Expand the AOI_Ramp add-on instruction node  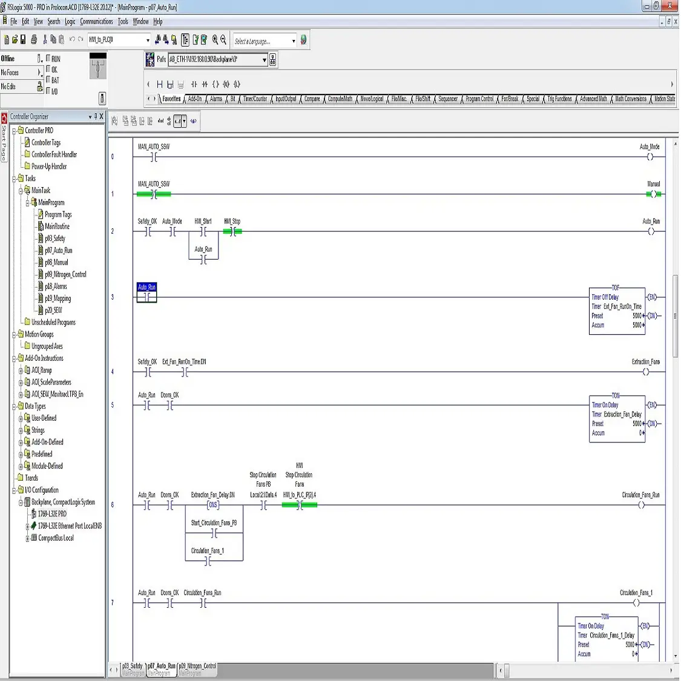tap(21, 370)
